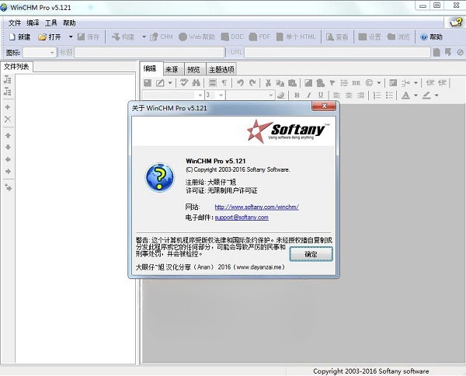Toggle Bold formatting button
466x376 pixels.
click(x=297, y=96)
